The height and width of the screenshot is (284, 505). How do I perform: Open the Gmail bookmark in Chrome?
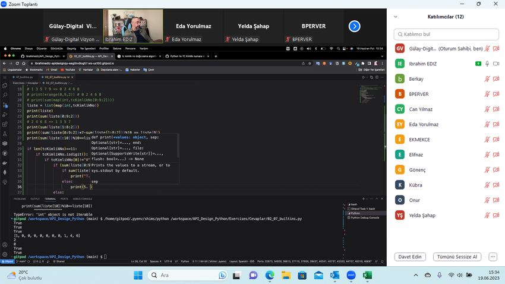[52, 70]
